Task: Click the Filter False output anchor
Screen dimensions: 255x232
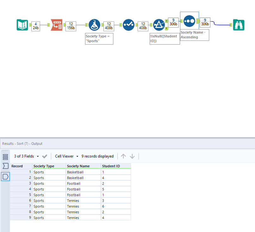Action: 166,29
